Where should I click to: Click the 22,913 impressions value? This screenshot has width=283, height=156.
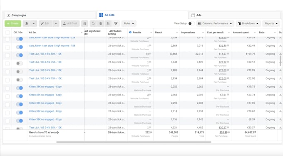click(x=199, y=54)
